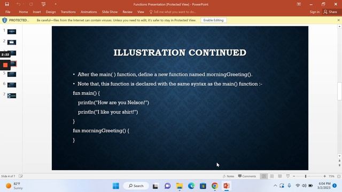The height and width of the screenshot is (192, 342).
Task: Start slideshow from beginning via quick access icon
Action: click(x=43, y=4)
